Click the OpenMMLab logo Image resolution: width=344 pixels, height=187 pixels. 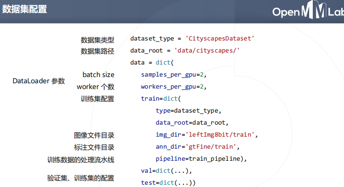coord(308,10)
